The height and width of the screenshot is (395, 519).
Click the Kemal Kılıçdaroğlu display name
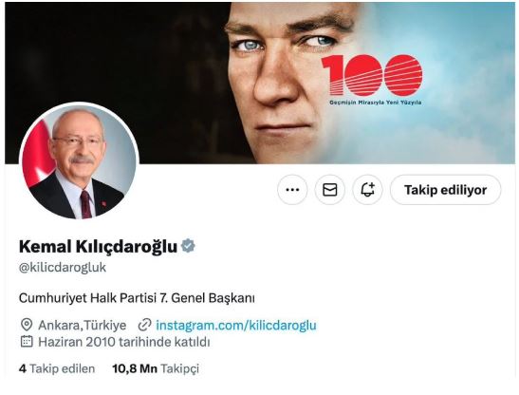pyautogui.click(x=98, y=246)
